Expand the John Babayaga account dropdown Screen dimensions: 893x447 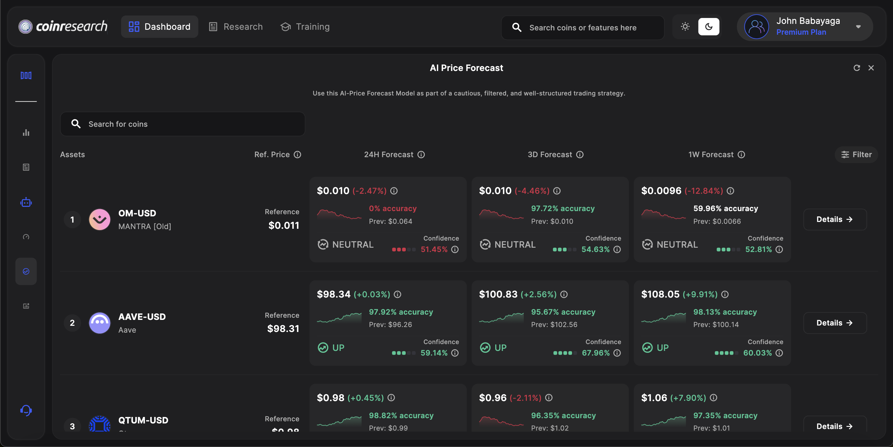(858, 27)
